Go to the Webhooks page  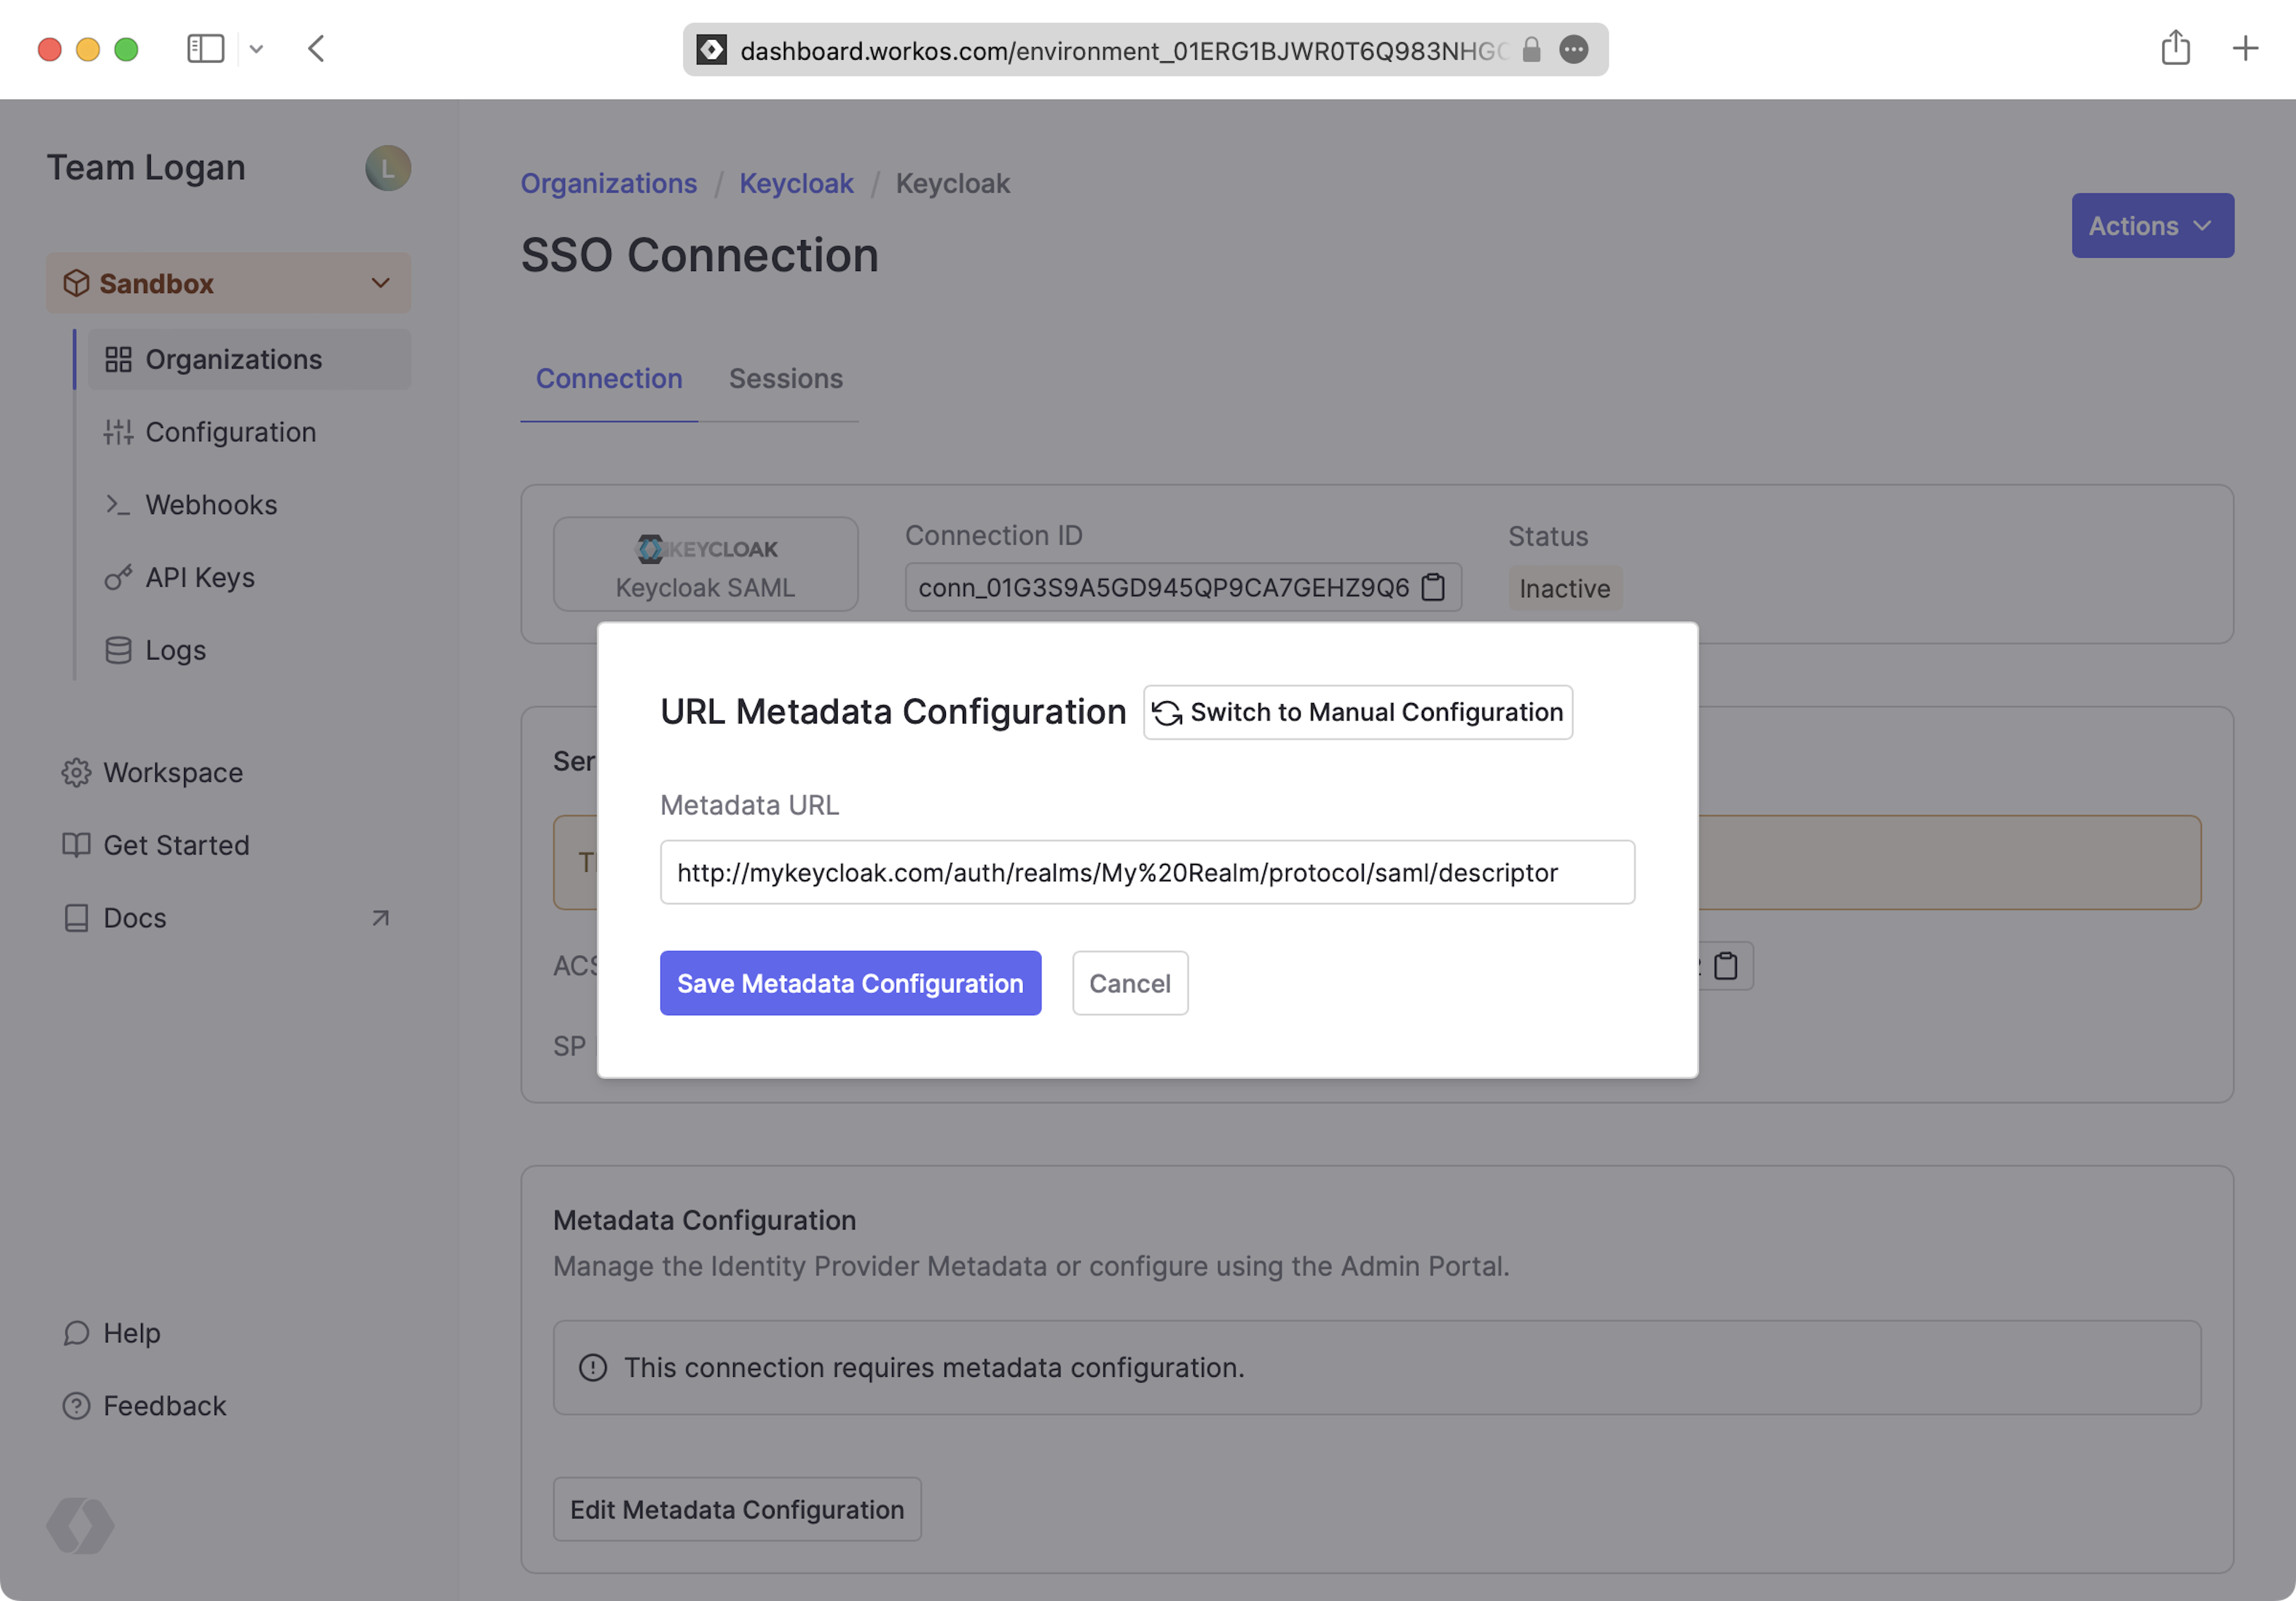(211, 505)
